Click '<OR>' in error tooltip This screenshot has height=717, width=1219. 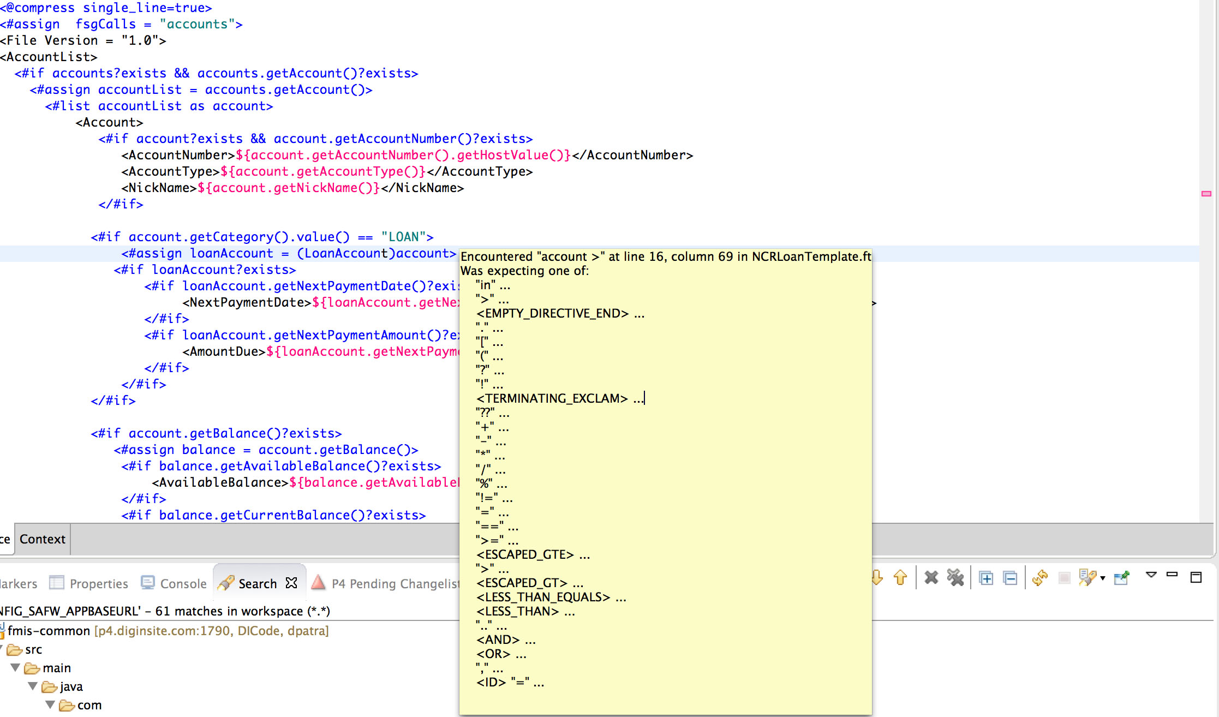pos(501,654)
